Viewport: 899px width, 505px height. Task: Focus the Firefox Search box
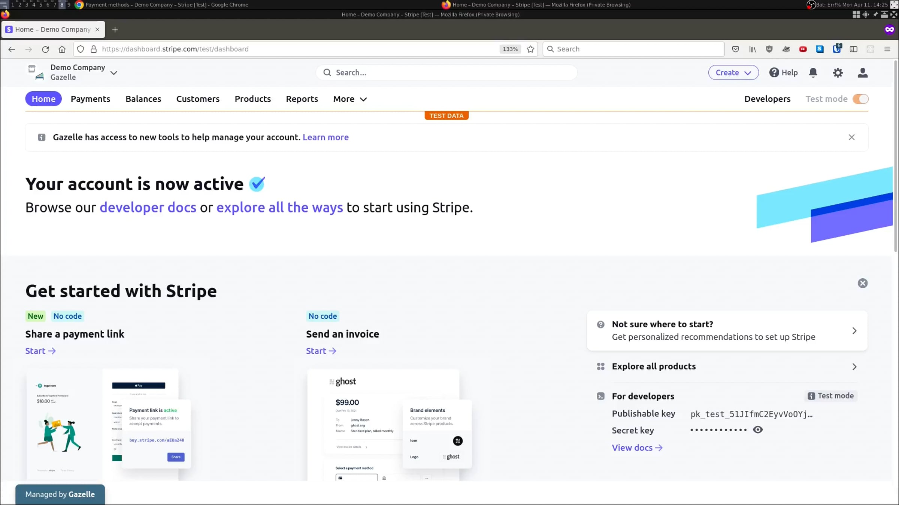pyautogui.click(x=633, y=49)
